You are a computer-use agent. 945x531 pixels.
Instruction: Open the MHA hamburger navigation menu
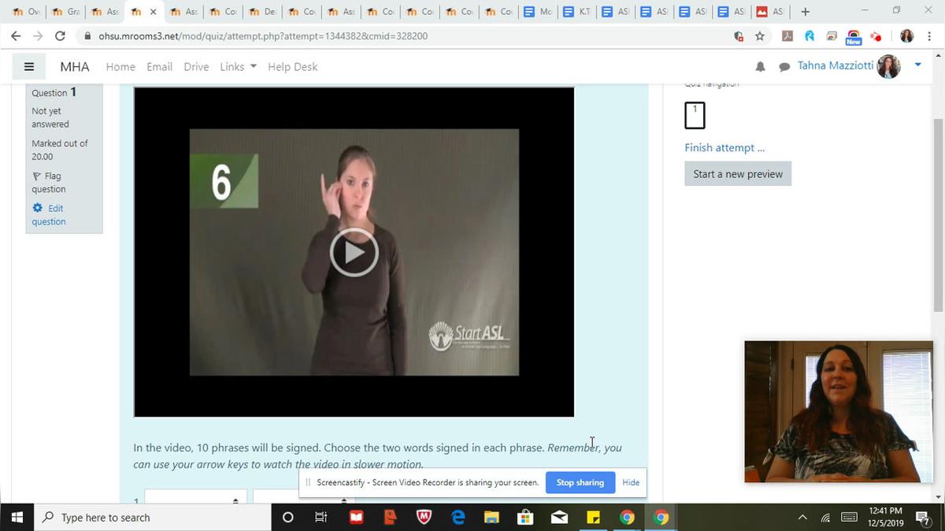(29, 67)
